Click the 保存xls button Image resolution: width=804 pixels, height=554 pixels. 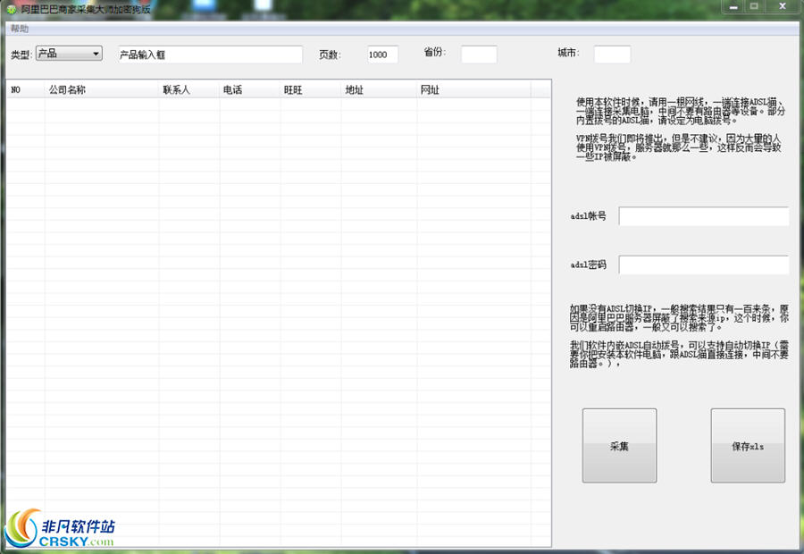point(748,446)
